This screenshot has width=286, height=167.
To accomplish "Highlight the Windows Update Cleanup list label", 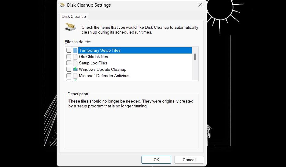I will (x=102, y=69).
